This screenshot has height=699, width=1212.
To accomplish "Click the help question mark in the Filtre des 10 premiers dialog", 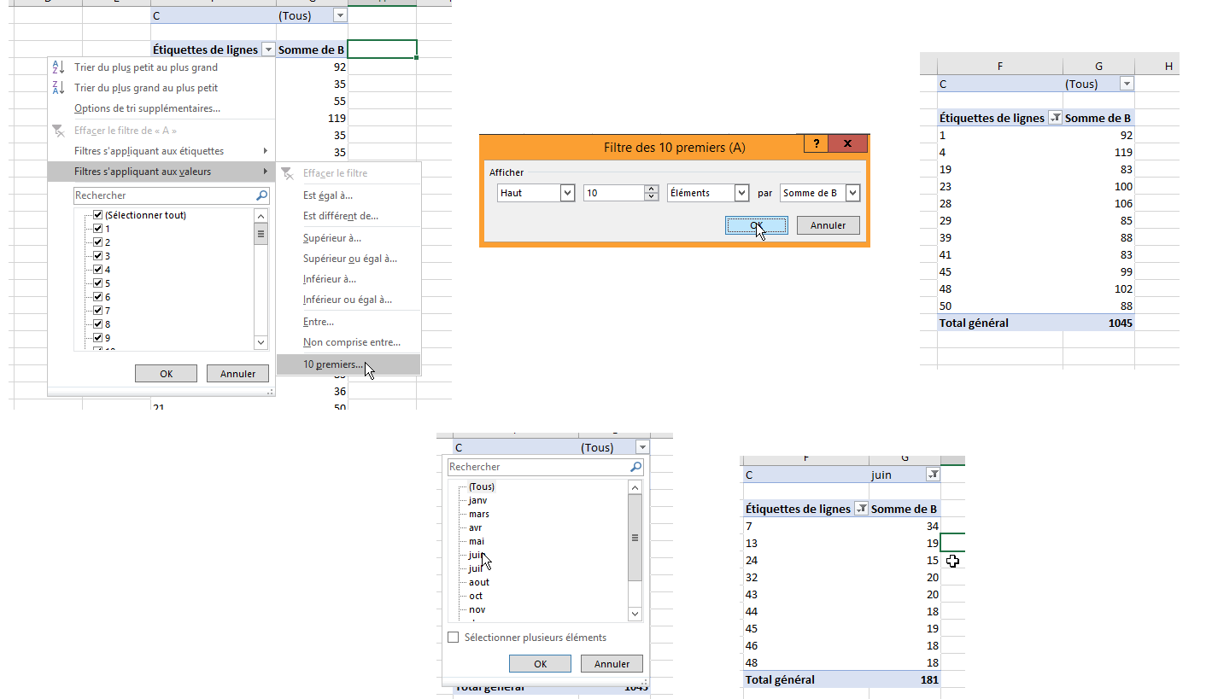I will pos(817,144).
